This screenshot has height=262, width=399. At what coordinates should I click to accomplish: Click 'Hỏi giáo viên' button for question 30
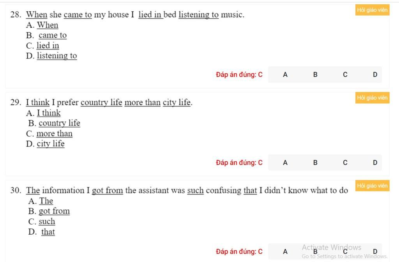[x=372, y=186]
